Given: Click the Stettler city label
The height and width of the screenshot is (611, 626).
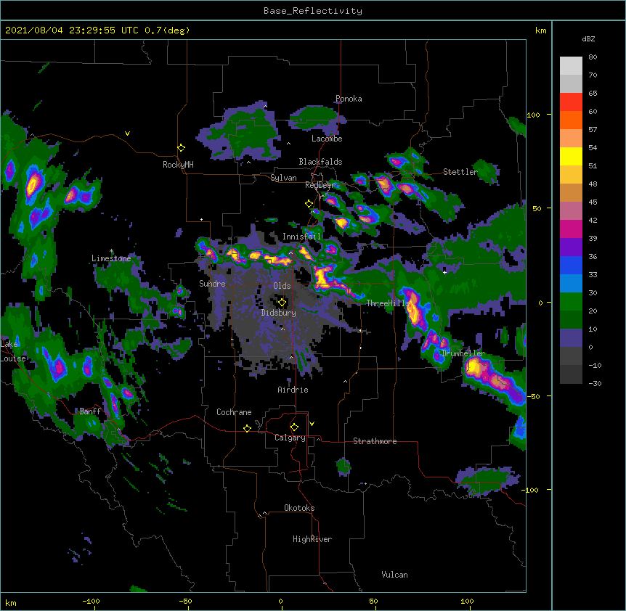Looking at the screenshot, I should click(x=460, y=172).
